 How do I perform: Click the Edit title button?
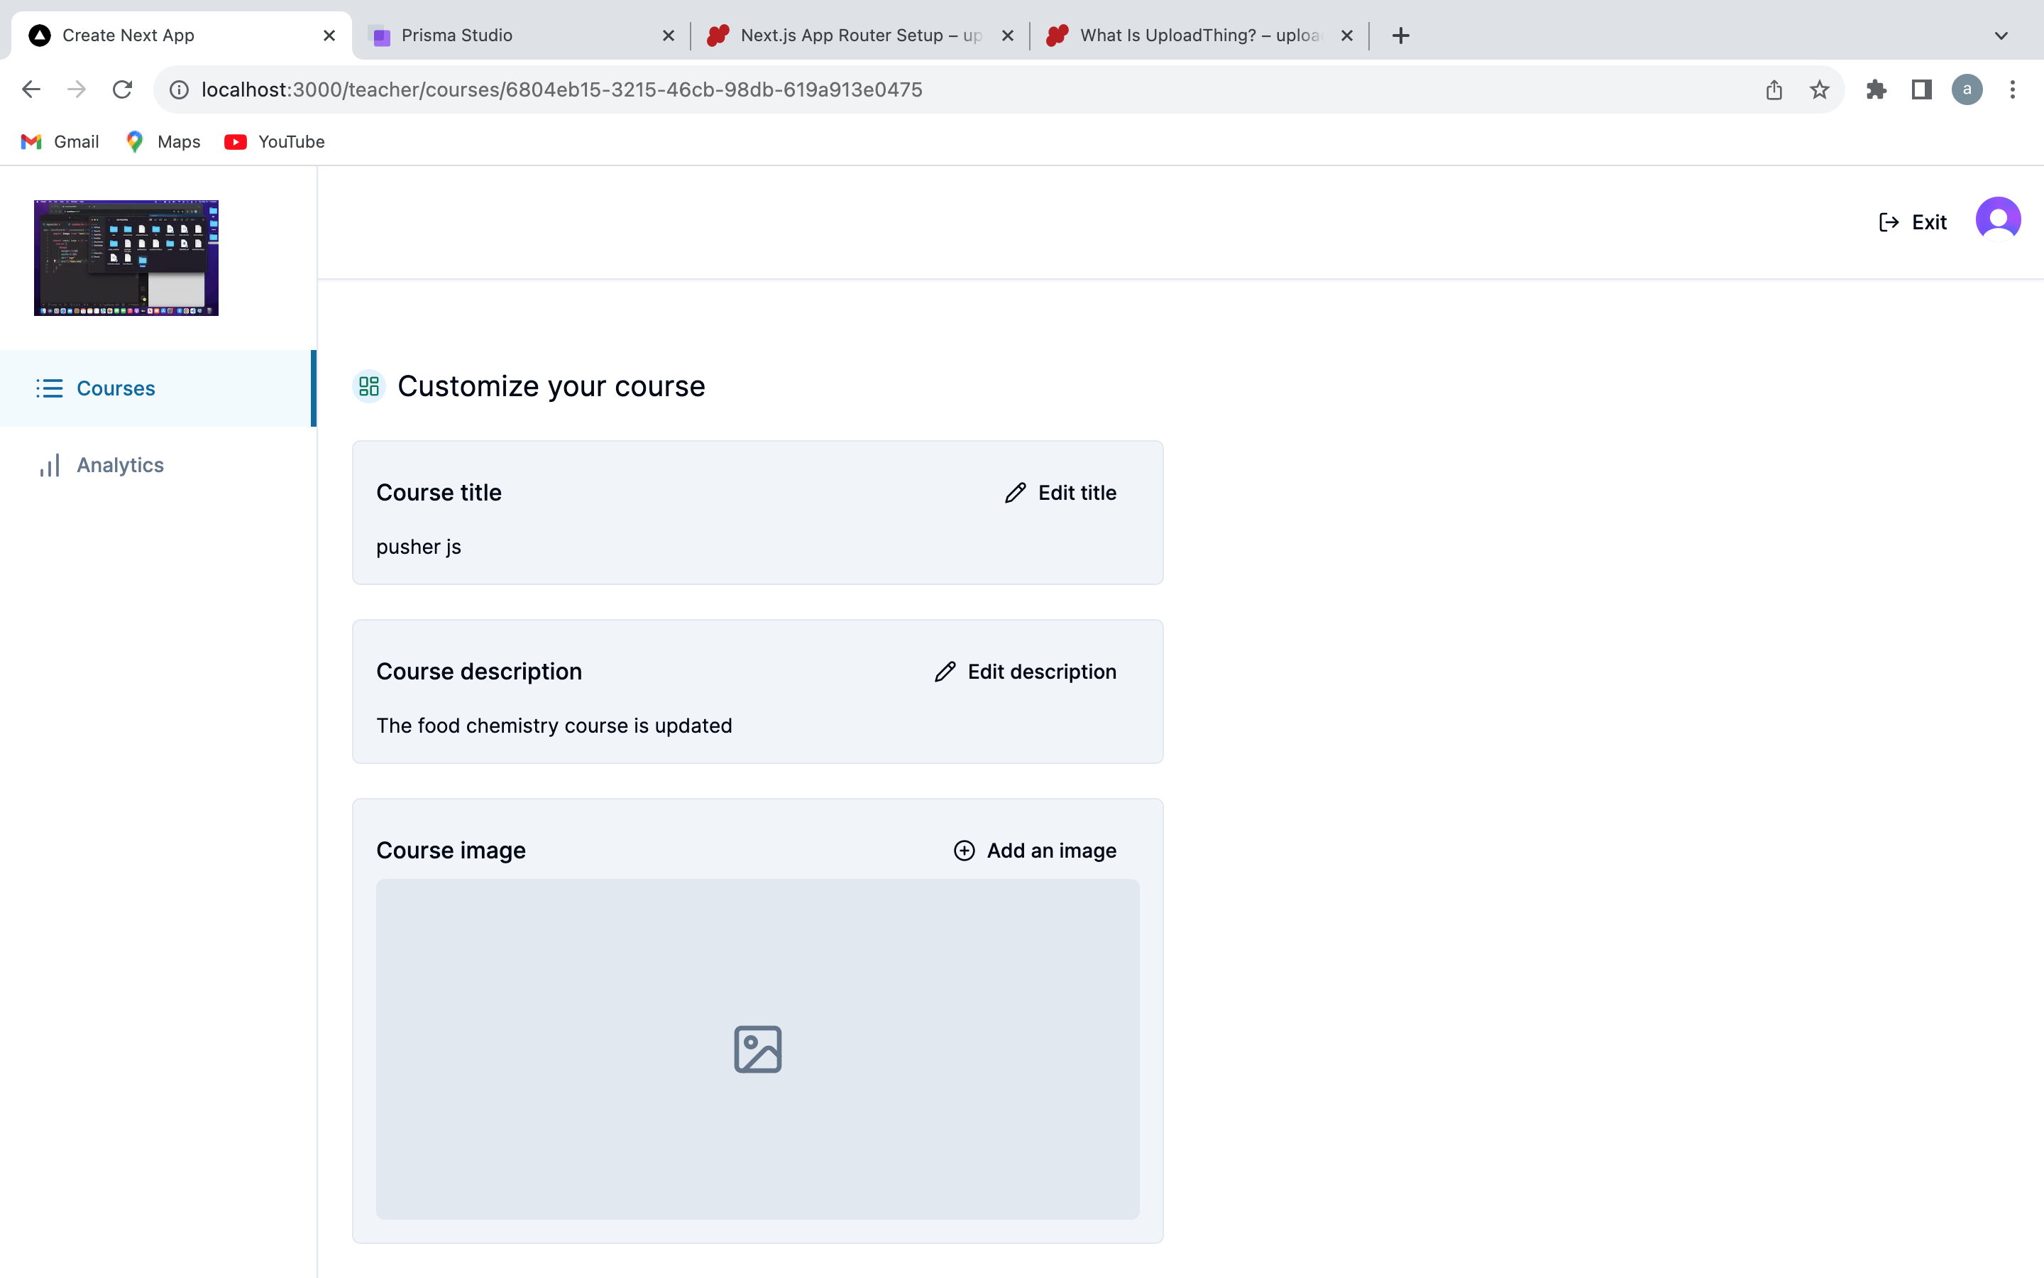click(x=1061, y=493)
